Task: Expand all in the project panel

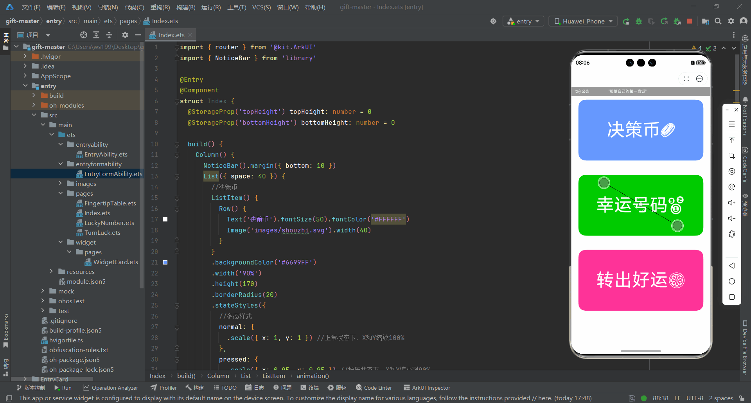Action: pos(96,35)
